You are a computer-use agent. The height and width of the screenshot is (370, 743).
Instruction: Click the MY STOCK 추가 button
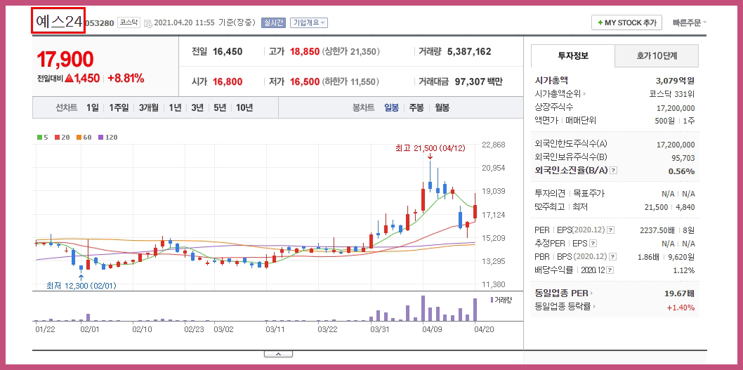coord(626,22)
